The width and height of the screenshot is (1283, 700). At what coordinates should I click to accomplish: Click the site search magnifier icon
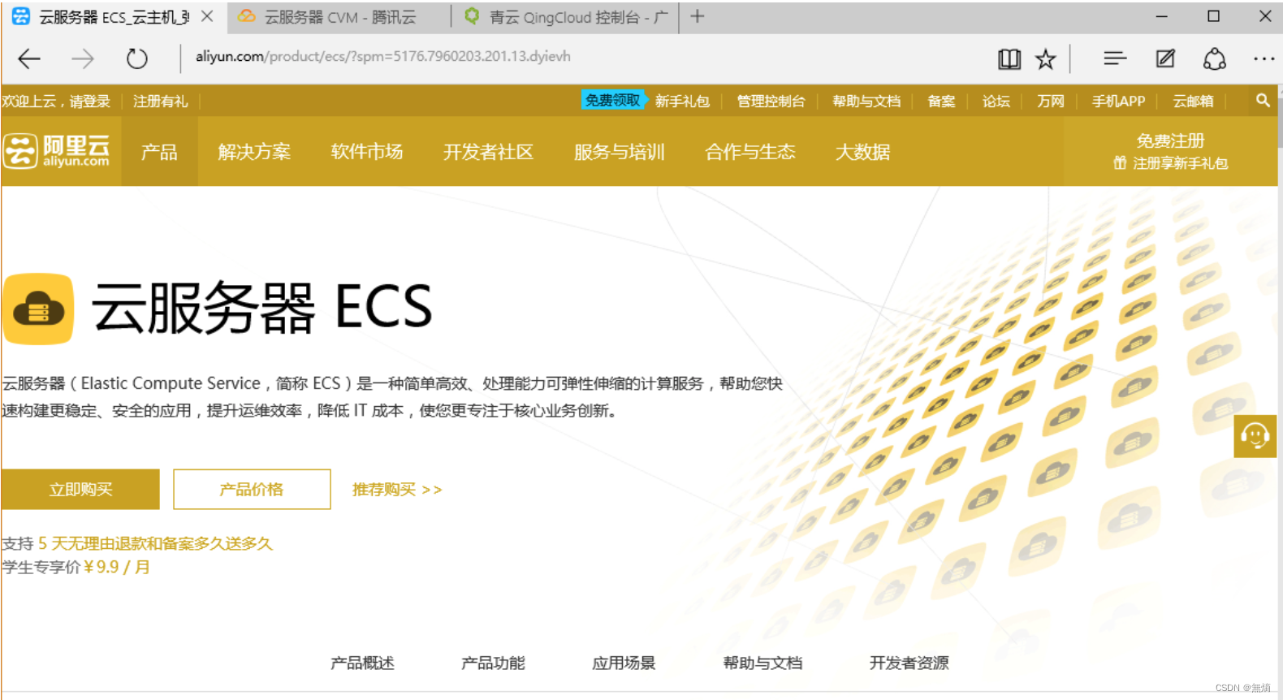coord(1263,101)
